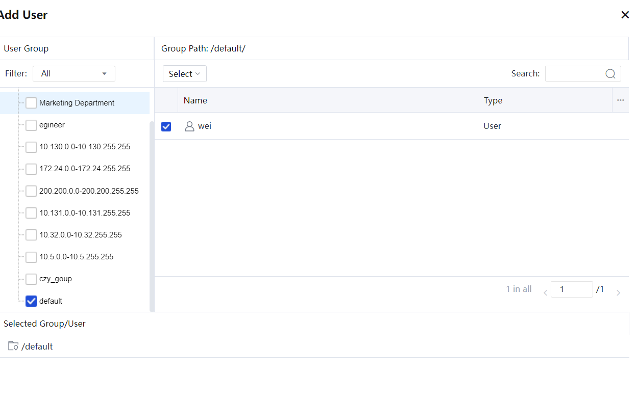Viewport: 637px width, 402px height.
Task: Click the folder icon next to /default
Action: (13, 346)
